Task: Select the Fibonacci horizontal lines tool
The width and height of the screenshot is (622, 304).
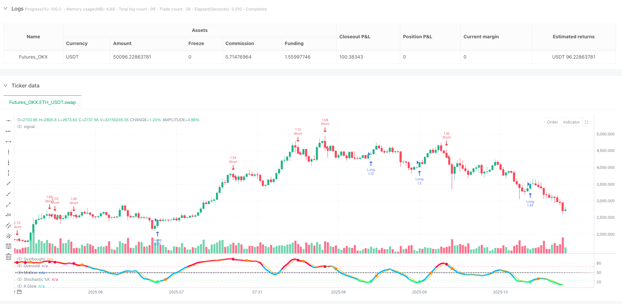Action: (8, 246)
